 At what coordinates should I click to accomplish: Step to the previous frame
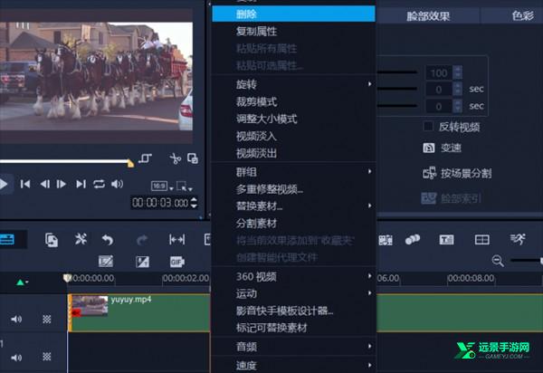click(x=45, y=184)
